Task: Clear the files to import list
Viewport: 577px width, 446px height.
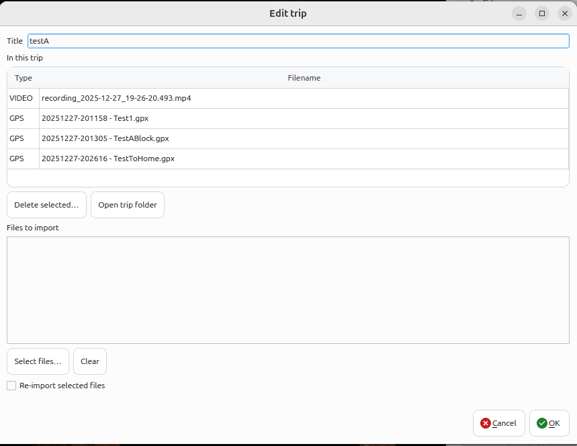Action: click(x=90, y=361)
